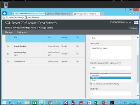140x105 pixels.
Task: Toggle Create code values automatically checkbox
Action: click(91, 84)
